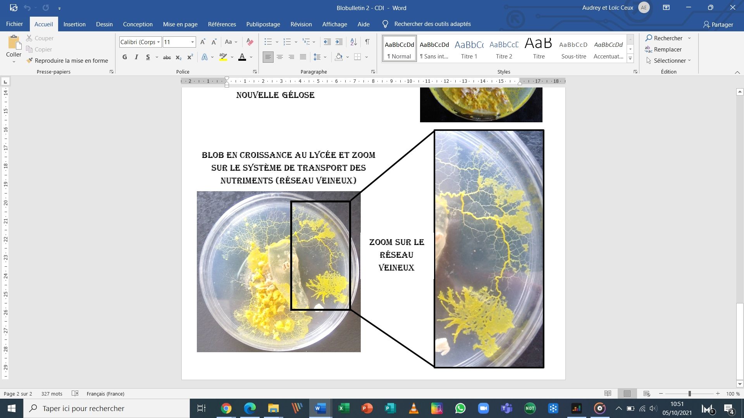Click the zoom slider handle
This screenshot has width=744, height=418.
[x=690, y=394]
